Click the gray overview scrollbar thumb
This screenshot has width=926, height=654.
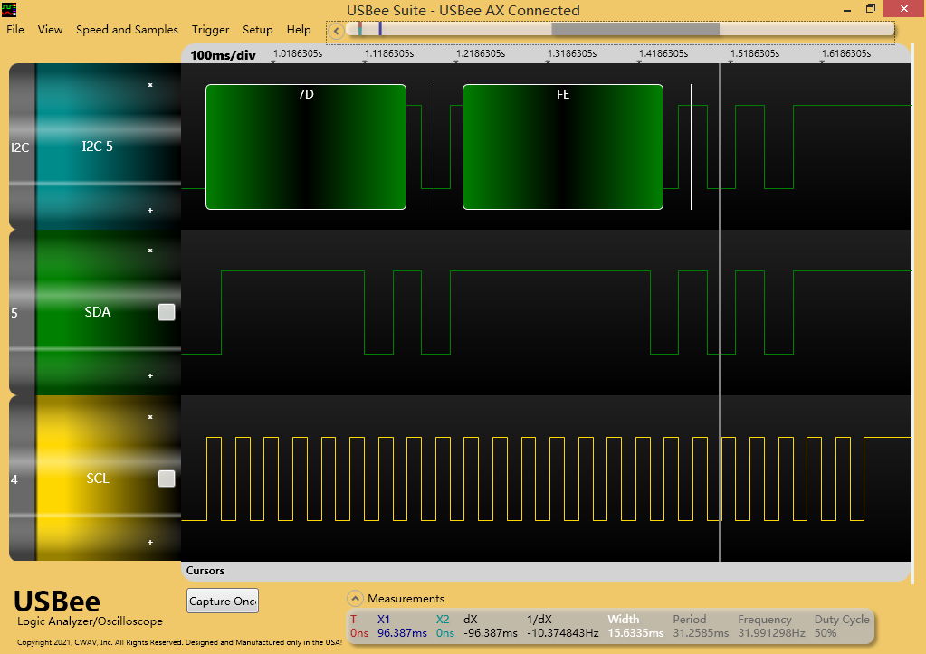(635, 30)
